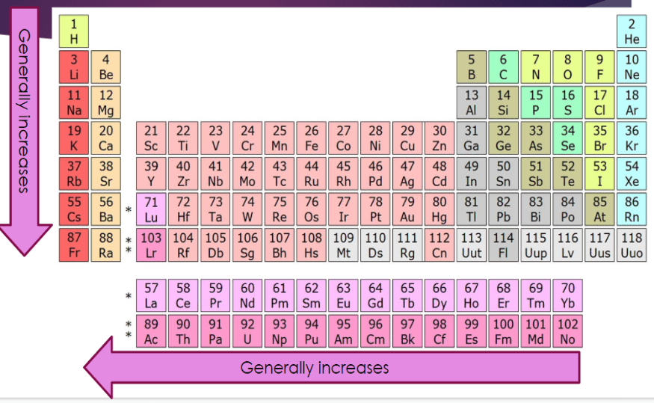The image size is (654, 403).
Task: Click the Iron (Fe) element cell
Action: tap(312, 138)
